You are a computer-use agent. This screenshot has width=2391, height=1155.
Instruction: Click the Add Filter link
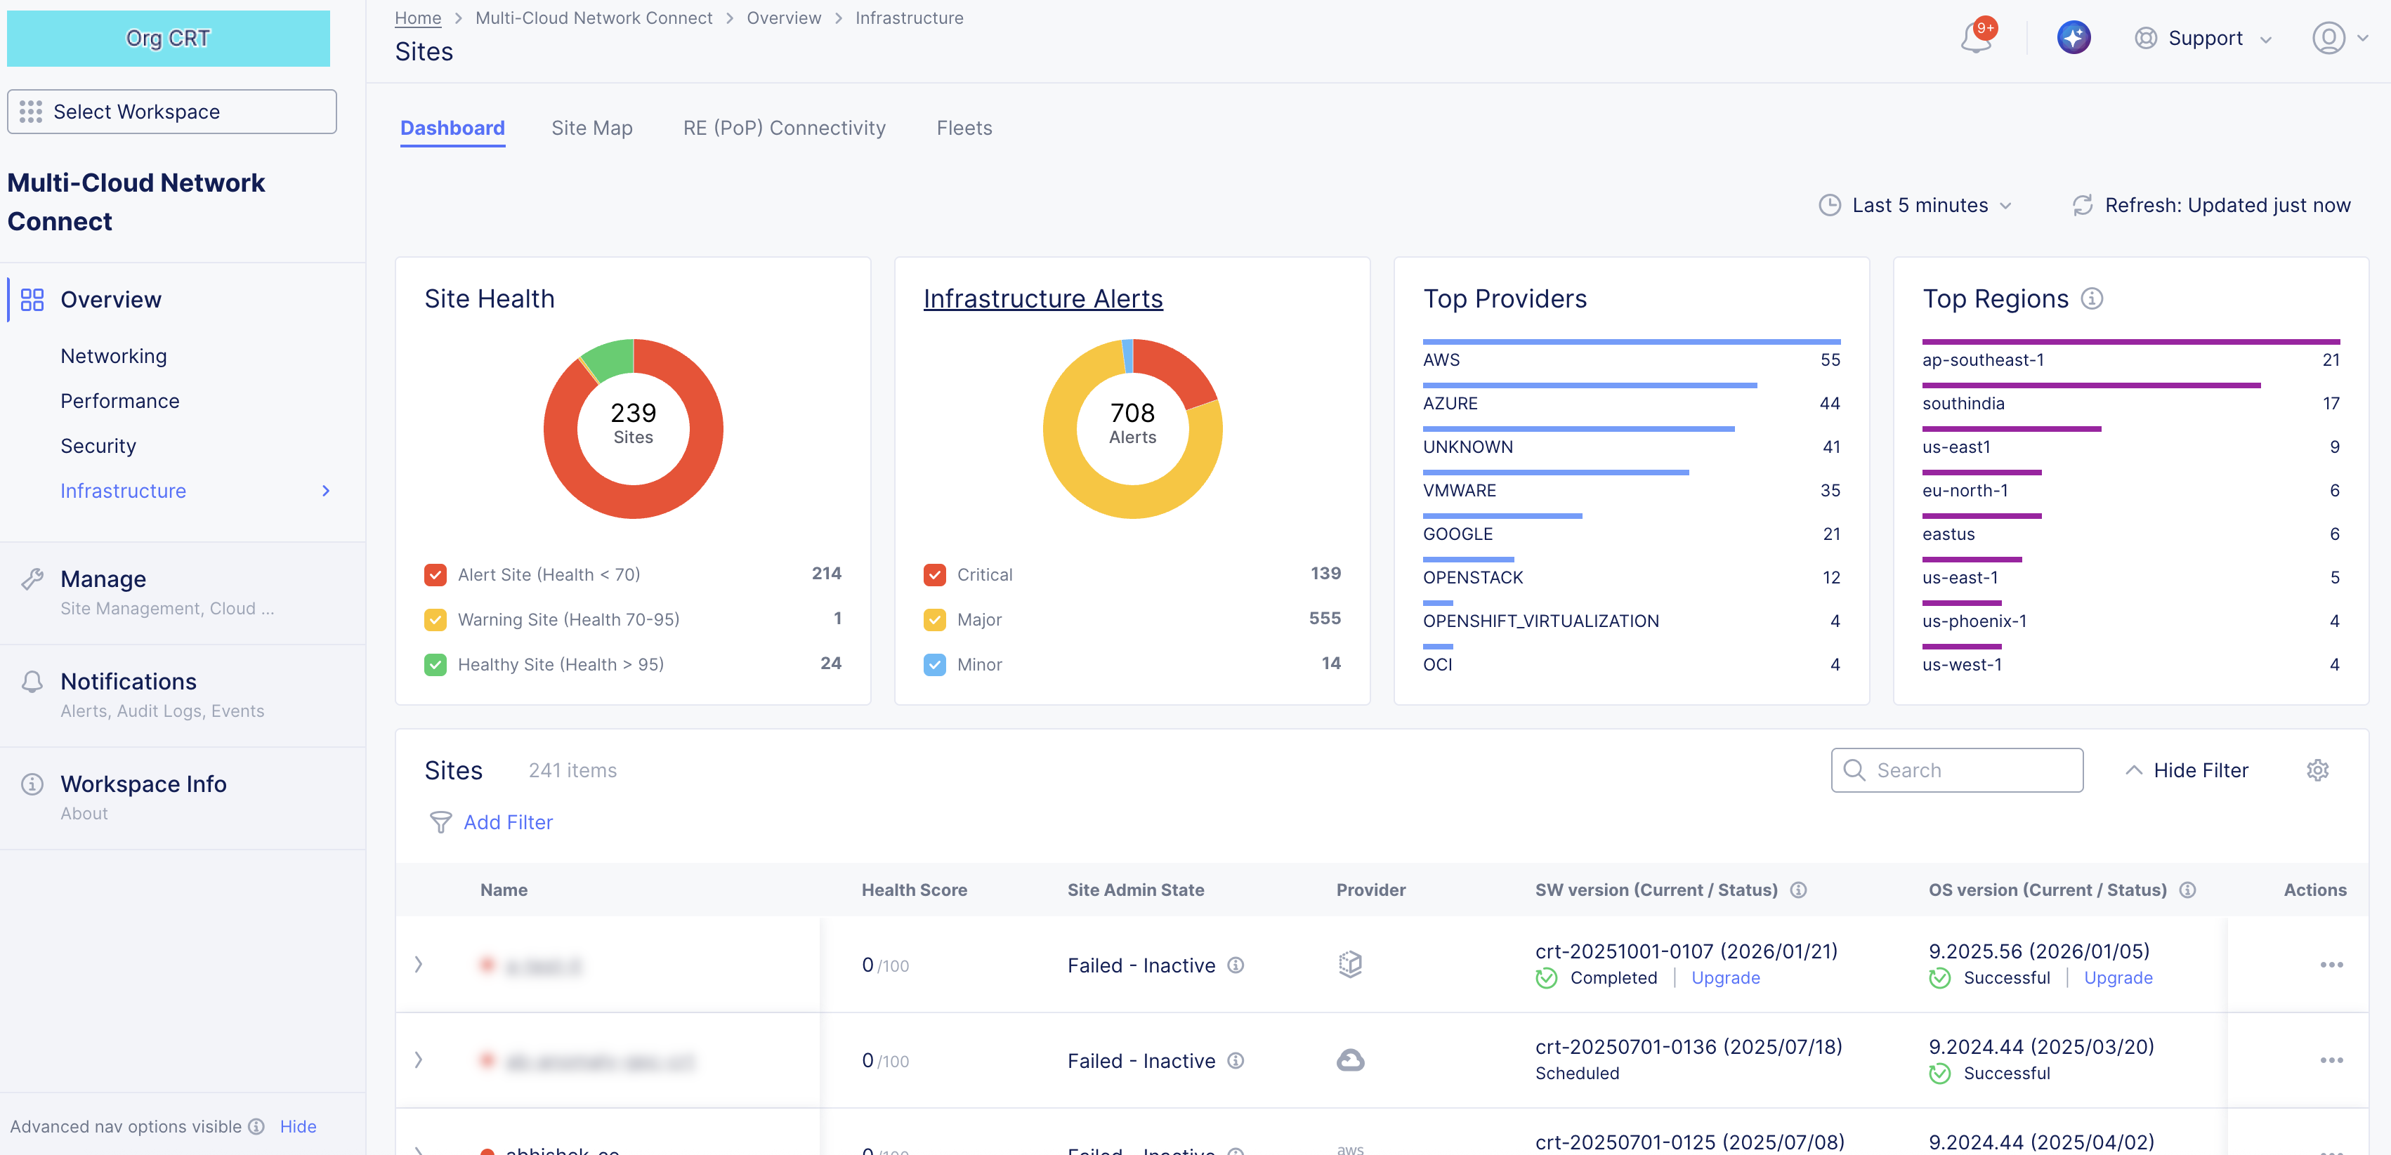[508, 822]
